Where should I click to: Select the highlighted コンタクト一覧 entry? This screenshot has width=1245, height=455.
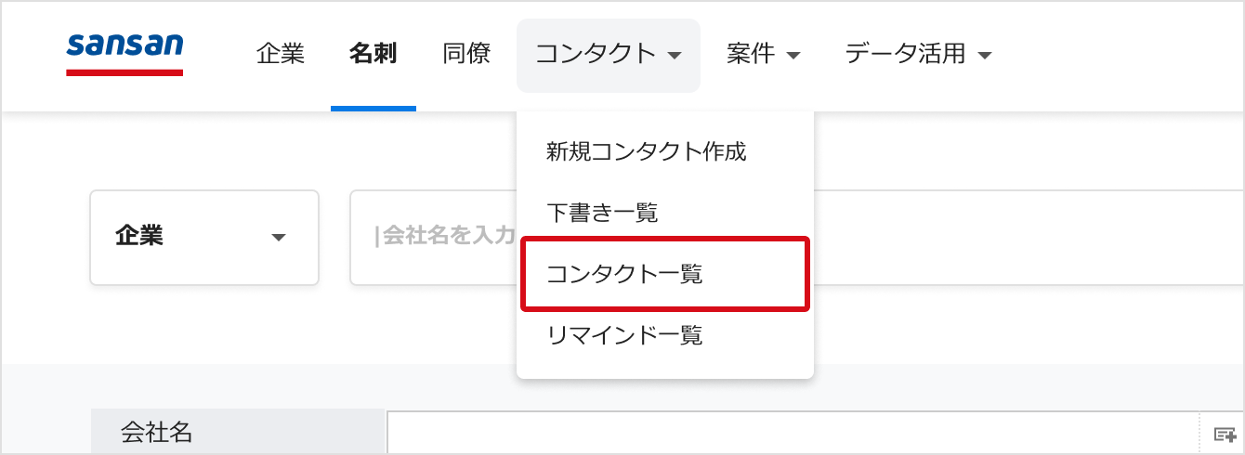coord(665,274)
